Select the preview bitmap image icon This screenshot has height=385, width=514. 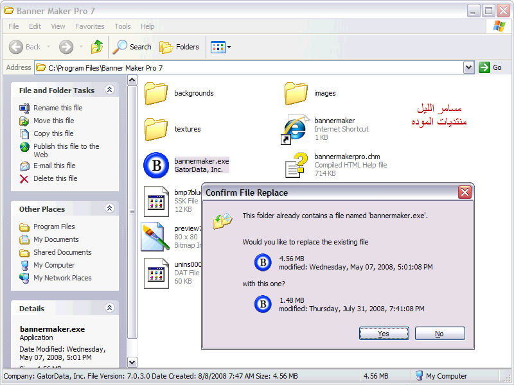[155, 237]
